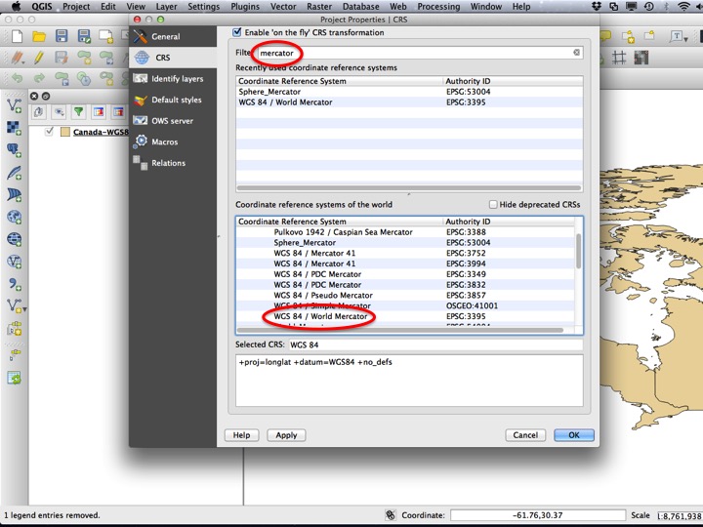The width and height of the screenshot is (703, 527).
Task: Click the add group icon in Layers panel
Action: [38, 112]
